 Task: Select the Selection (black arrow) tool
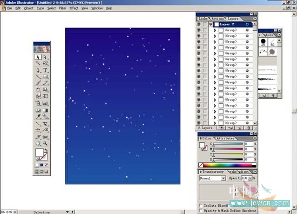point(38,57)
